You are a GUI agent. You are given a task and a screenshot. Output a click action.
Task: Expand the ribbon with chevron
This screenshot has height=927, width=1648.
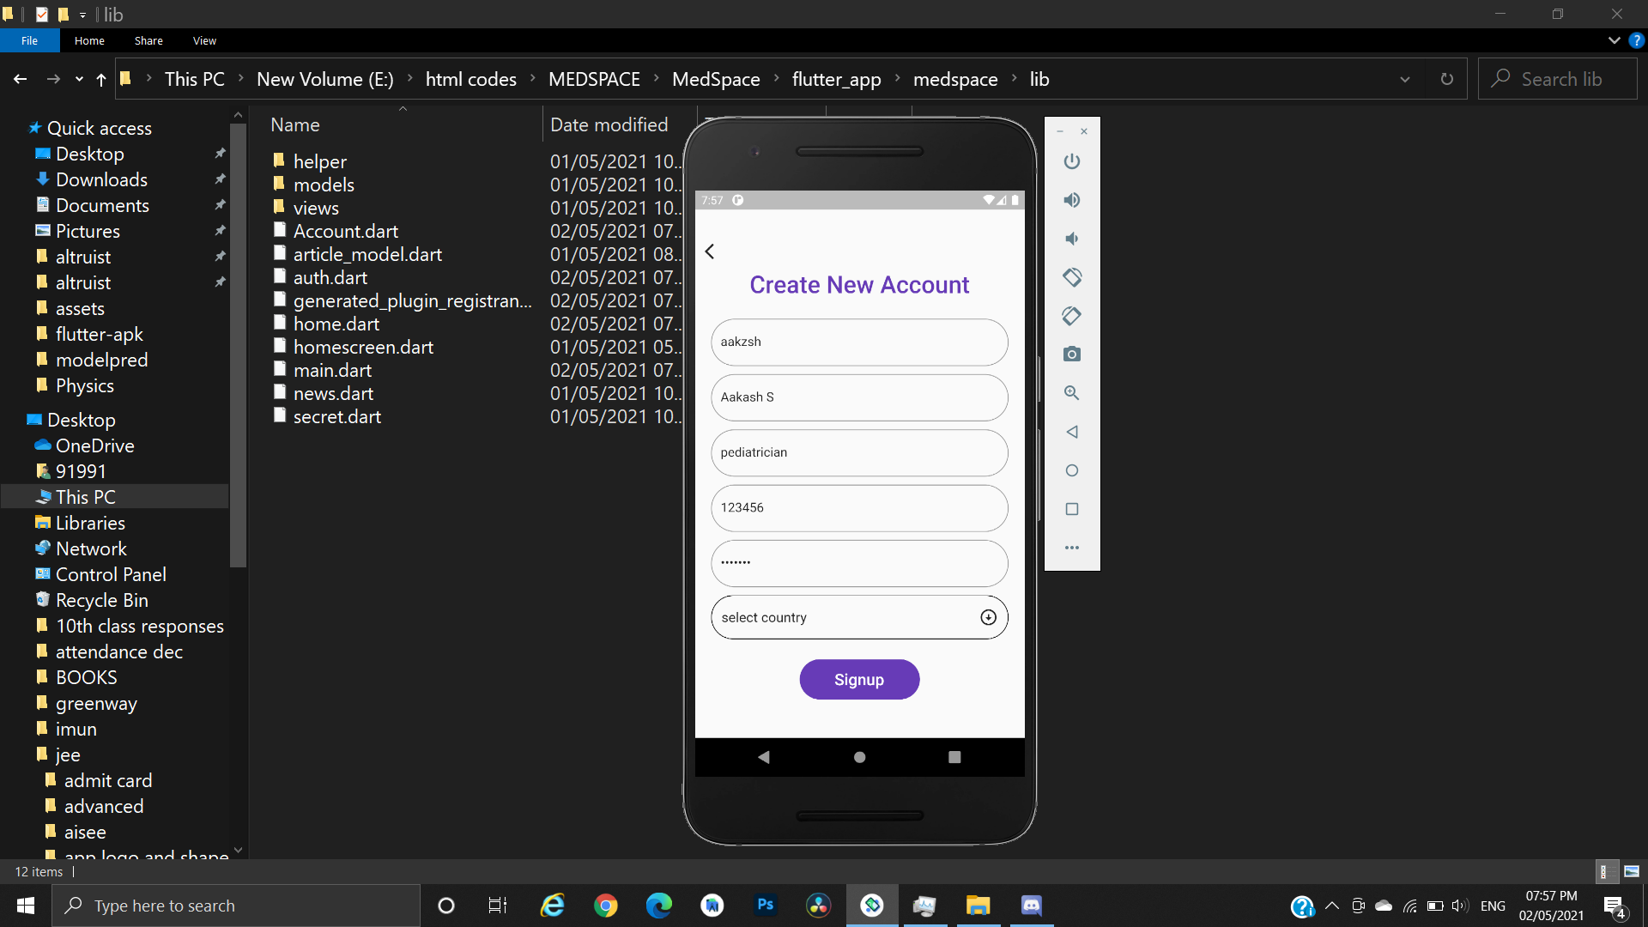(1614, 40)
